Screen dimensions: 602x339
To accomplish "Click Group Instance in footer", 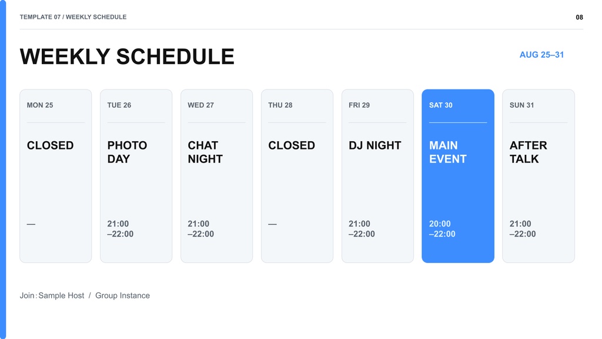I will (122, 295).
